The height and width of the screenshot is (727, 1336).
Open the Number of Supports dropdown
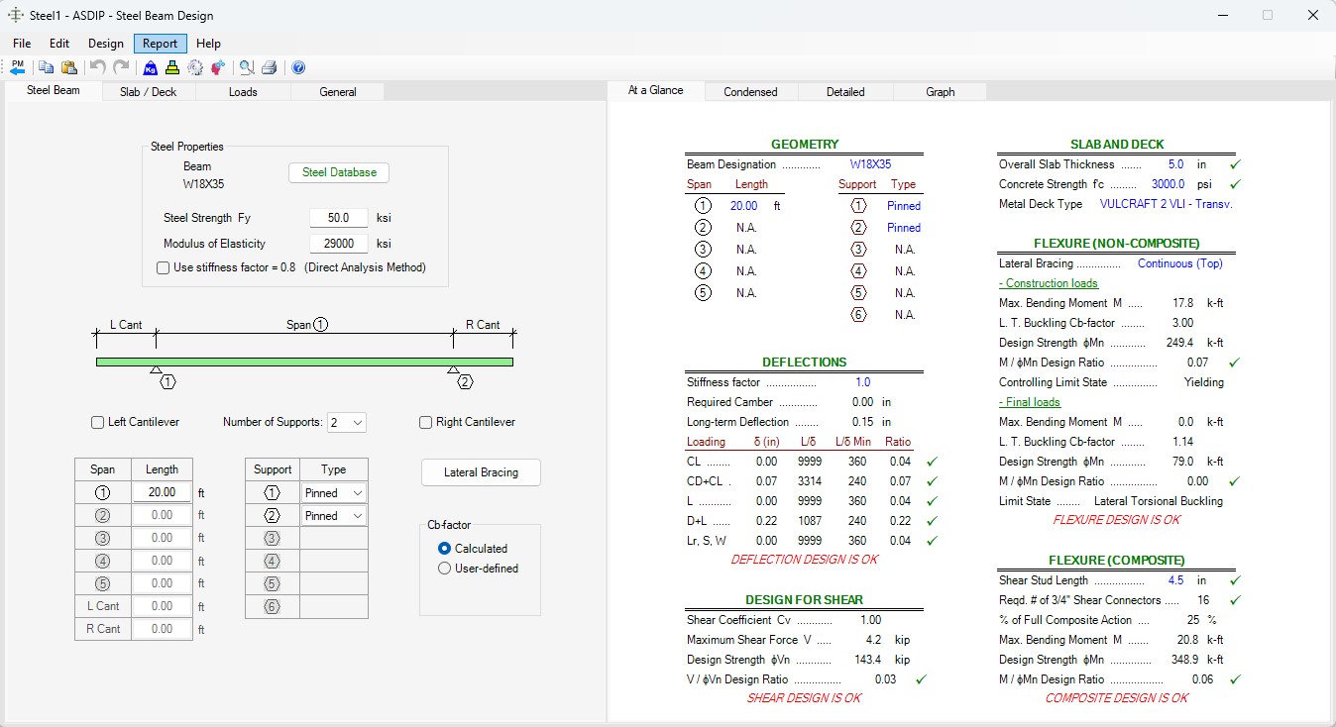347,422
